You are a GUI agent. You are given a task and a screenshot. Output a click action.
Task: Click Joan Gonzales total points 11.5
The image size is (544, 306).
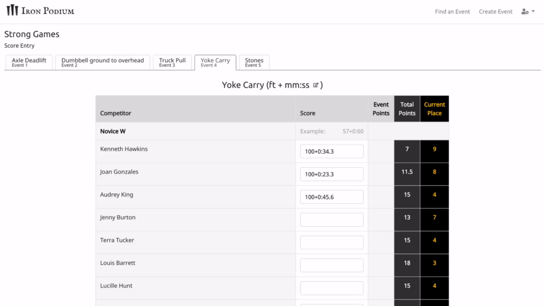407,172
